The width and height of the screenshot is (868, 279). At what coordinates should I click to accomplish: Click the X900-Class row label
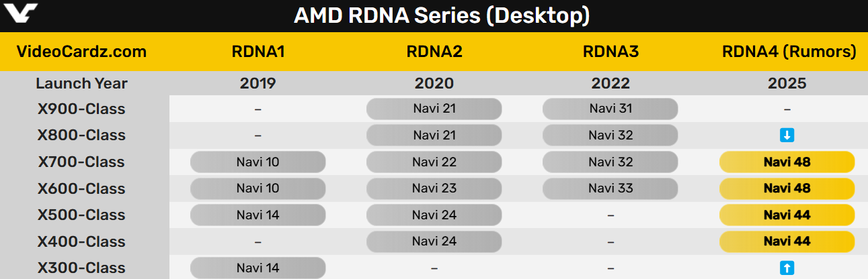tap(81, 109)
